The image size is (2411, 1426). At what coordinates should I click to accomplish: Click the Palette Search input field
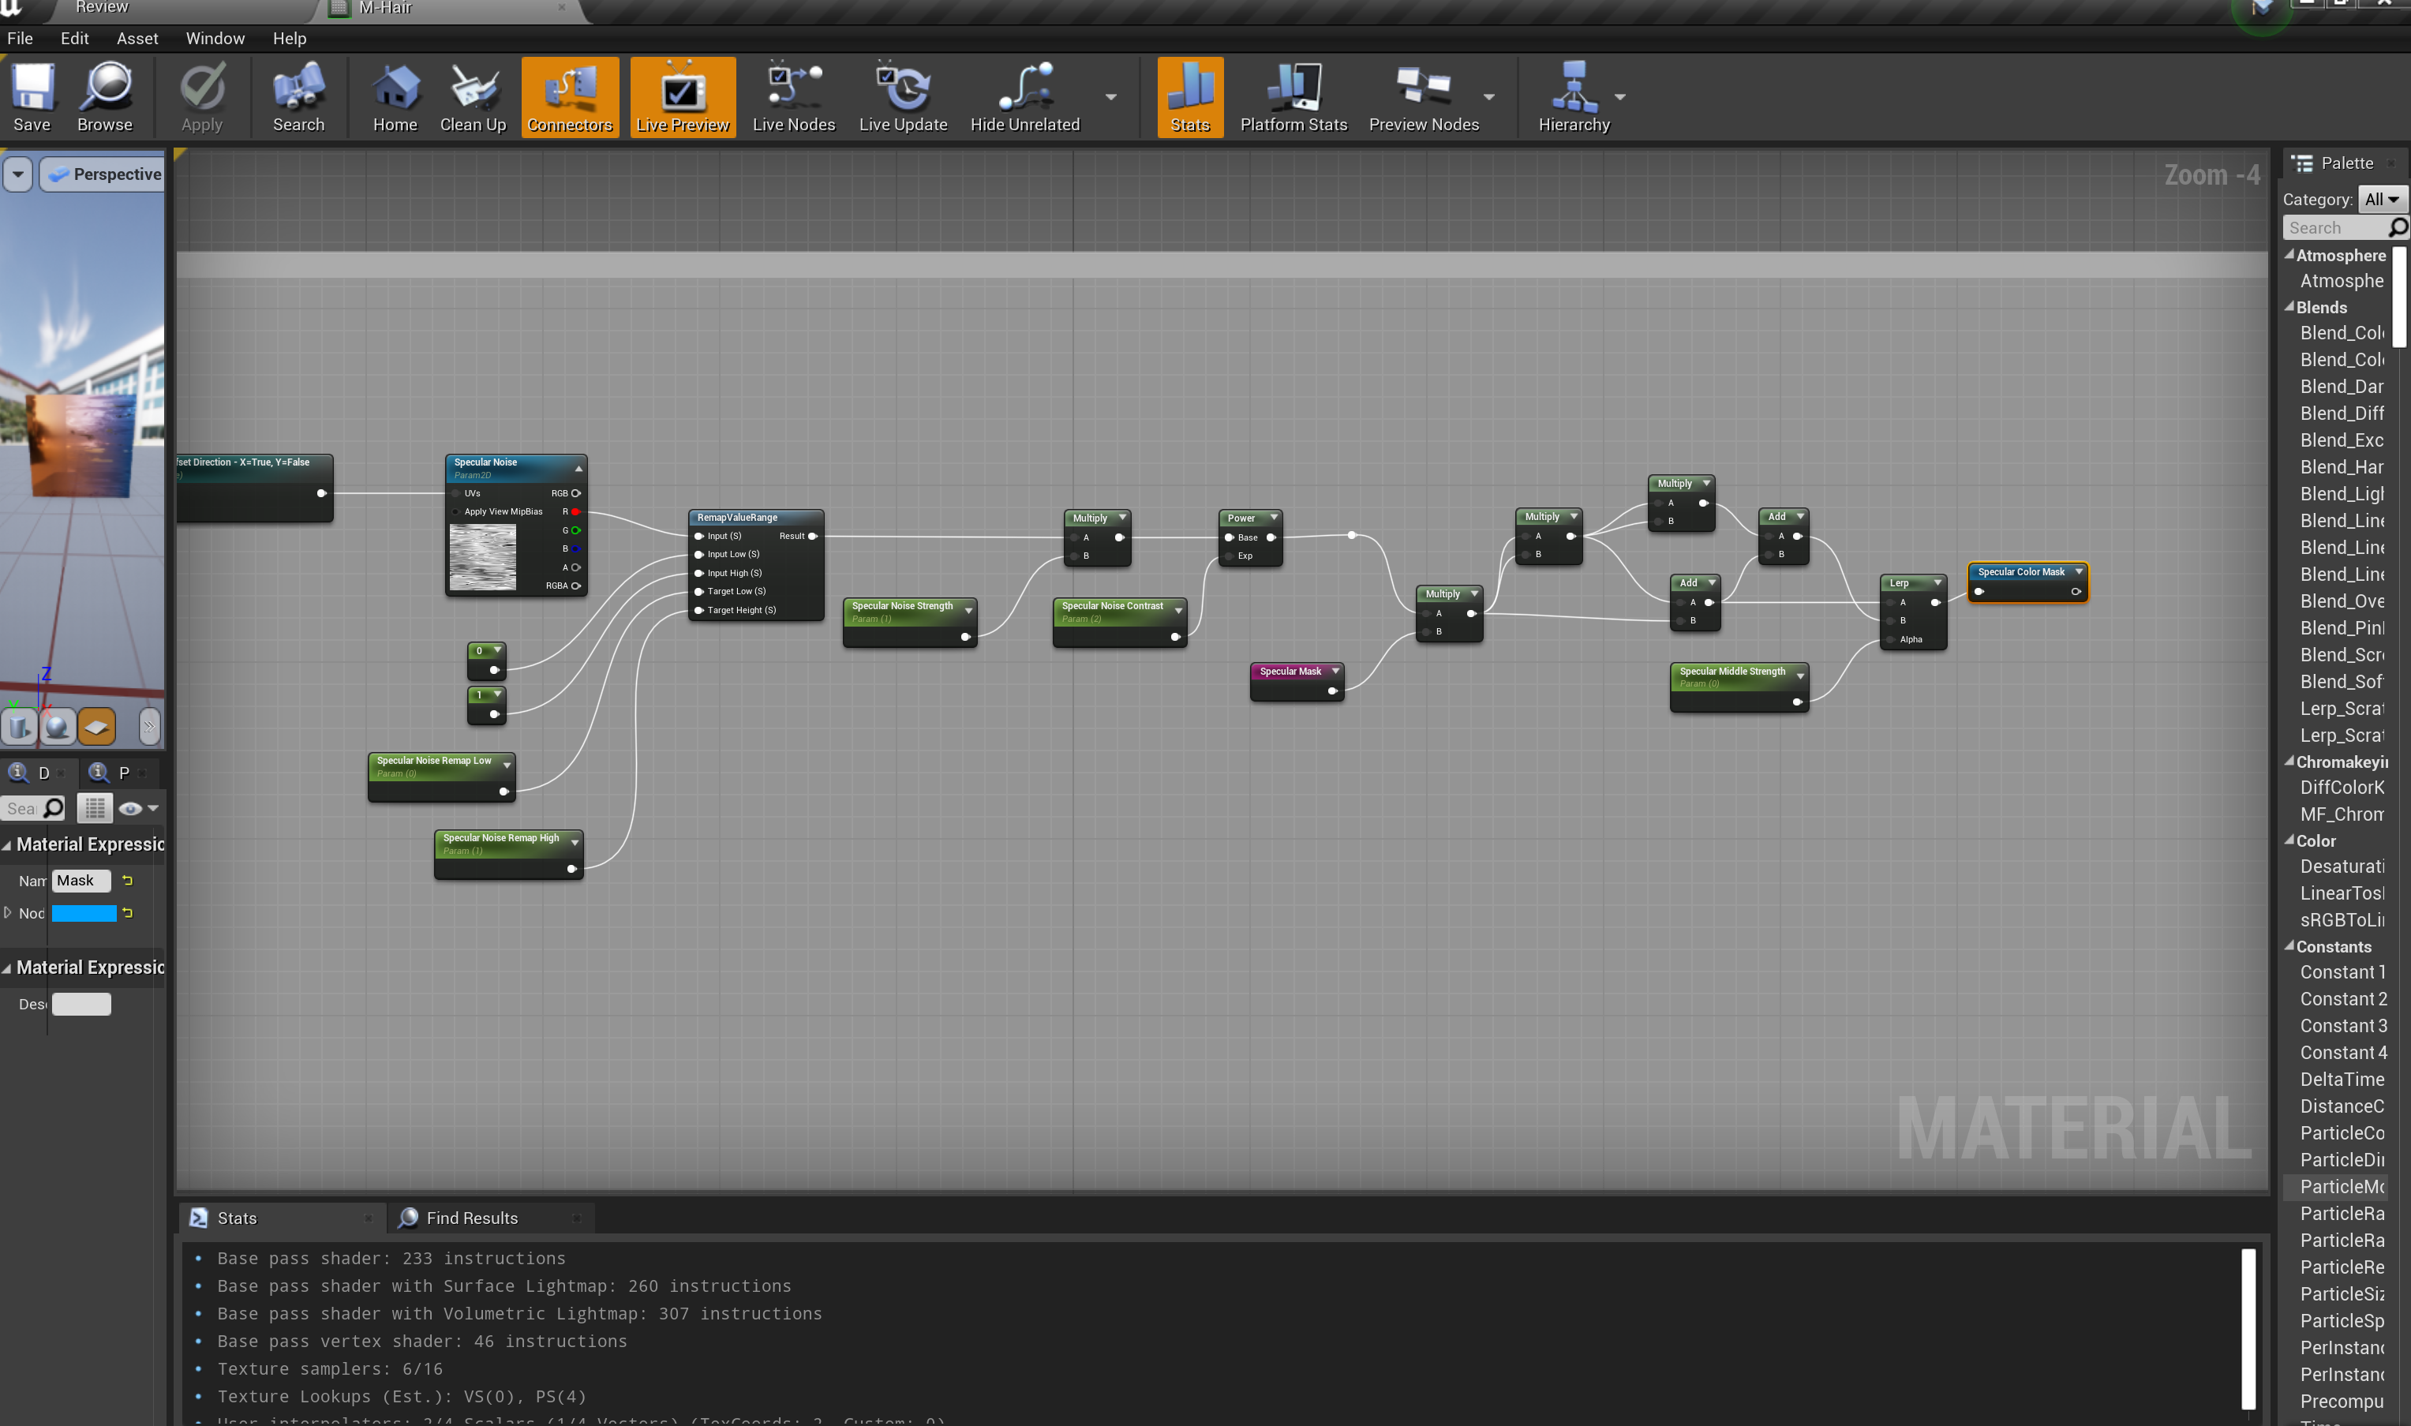2336,228
